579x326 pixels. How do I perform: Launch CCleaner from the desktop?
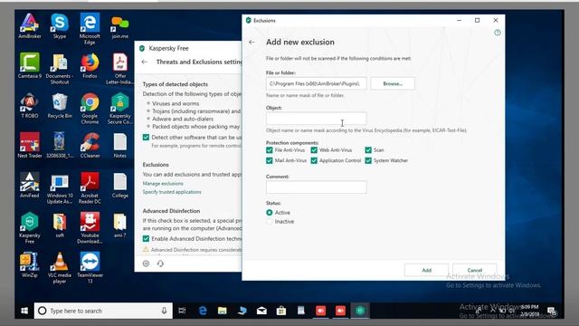90,145
